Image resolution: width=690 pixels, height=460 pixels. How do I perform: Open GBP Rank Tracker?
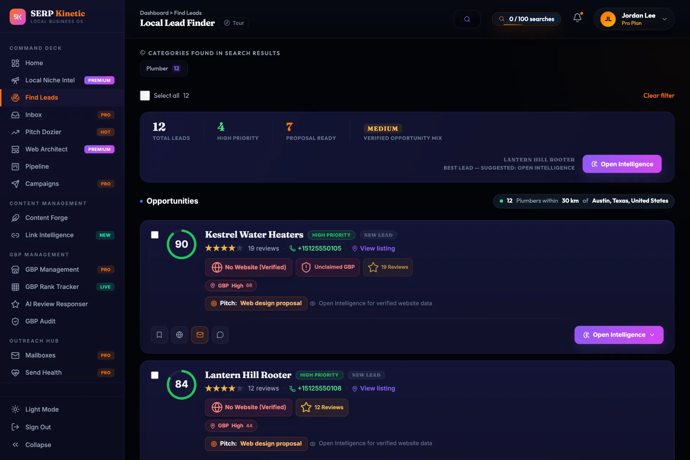click(x=62, y=287)
